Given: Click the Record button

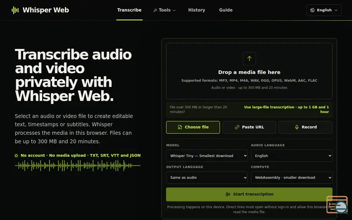Looking at the screenshot, I should pos(305,127).
